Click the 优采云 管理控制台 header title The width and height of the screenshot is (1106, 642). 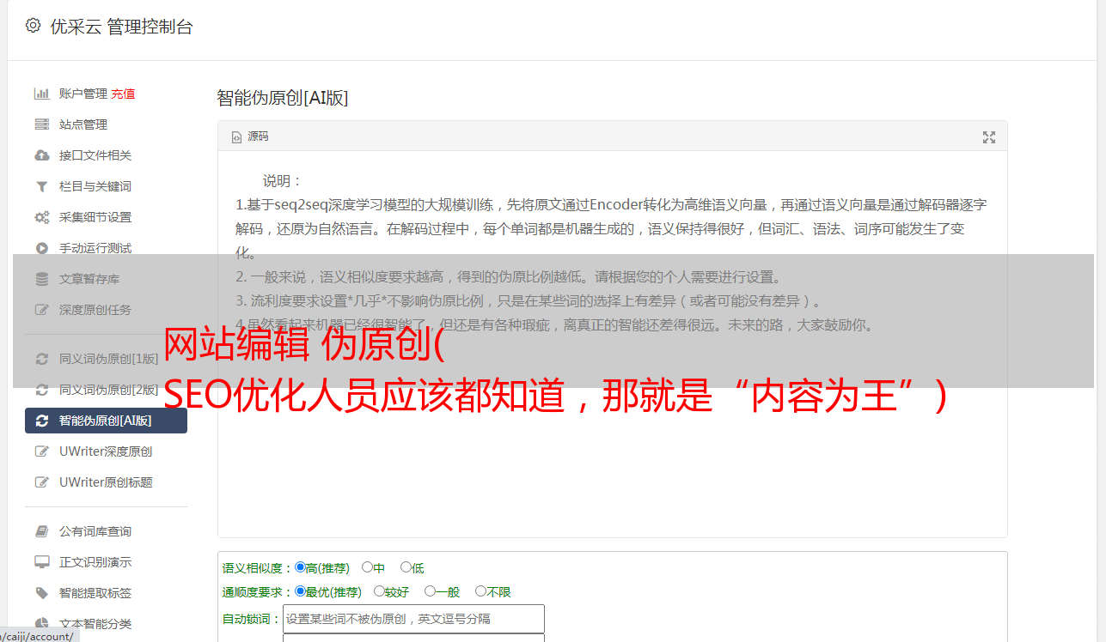[121, 27]
